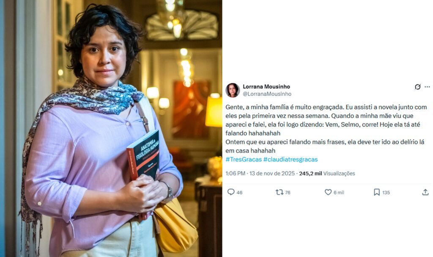433x257 pixels.
Task: Open Lorrana Mousinho's profile avatar
Action: (x=233, y=90)
